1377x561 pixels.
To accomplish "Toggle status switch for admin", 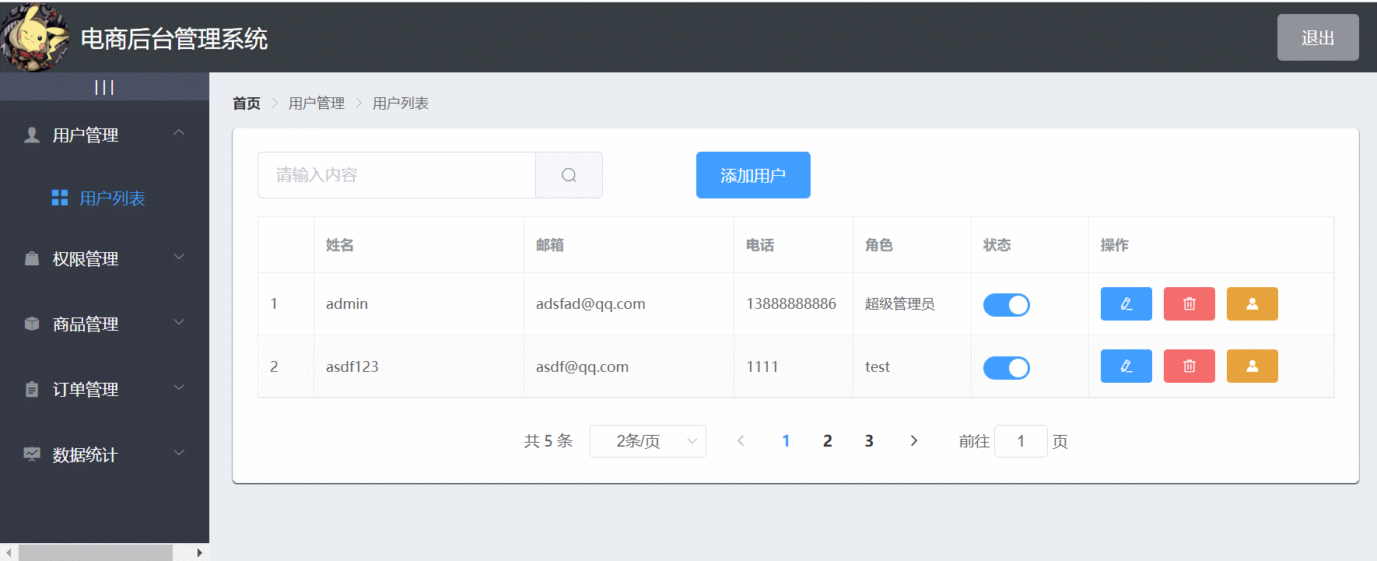I will pos(1006,305).
